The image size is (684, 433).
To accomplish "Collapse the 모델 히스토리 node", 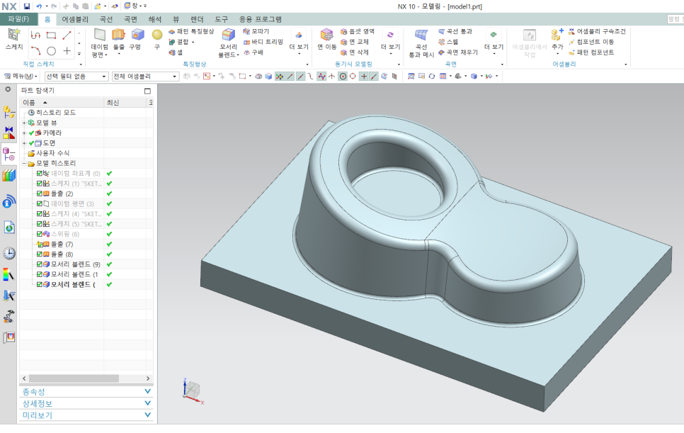I will tap(24, 164).
